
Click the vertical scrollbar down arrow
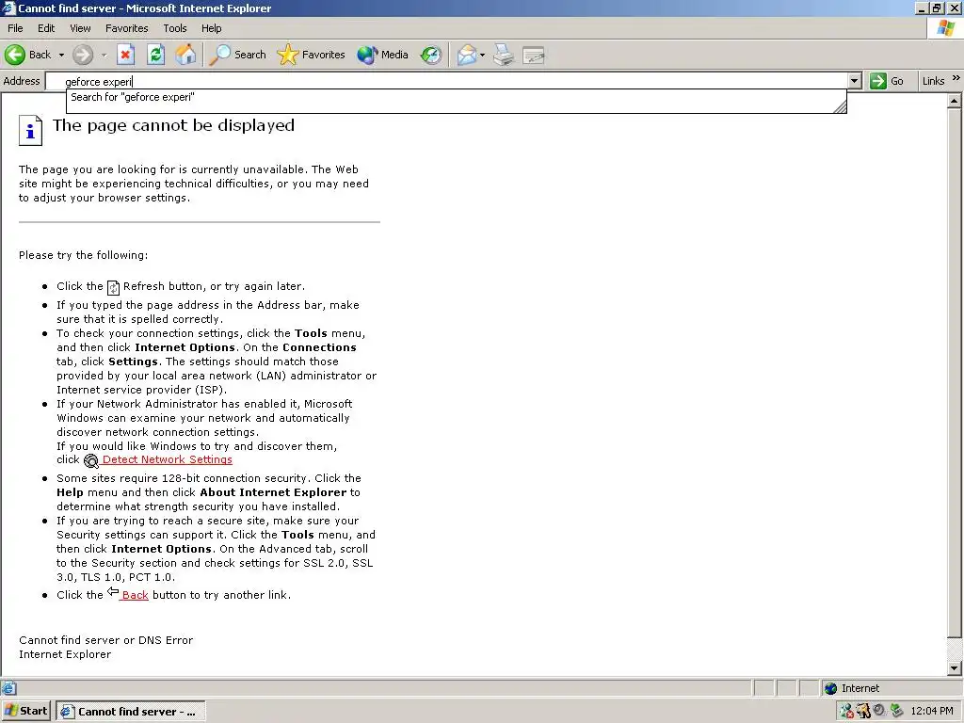click(x=955, y=668)
